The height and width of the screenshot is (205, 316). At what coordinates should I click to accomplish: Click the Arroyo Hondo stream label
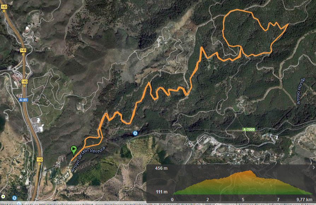pyautogui.click(x=301, y=91)
